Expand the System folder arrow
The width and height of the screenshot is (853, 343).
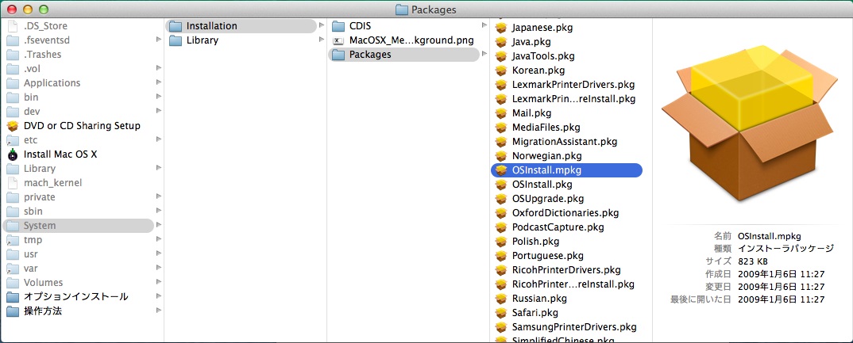pyautogui.click(x=158, y=225)
